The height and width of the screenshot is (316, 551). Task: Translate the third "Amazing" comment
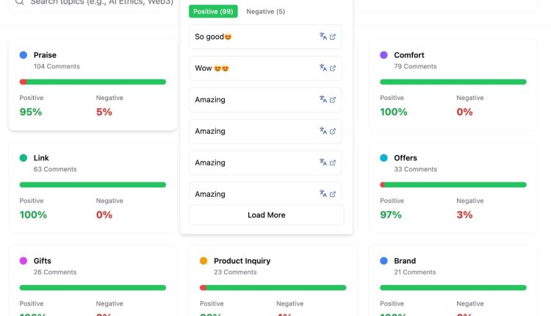coord(323,162)
